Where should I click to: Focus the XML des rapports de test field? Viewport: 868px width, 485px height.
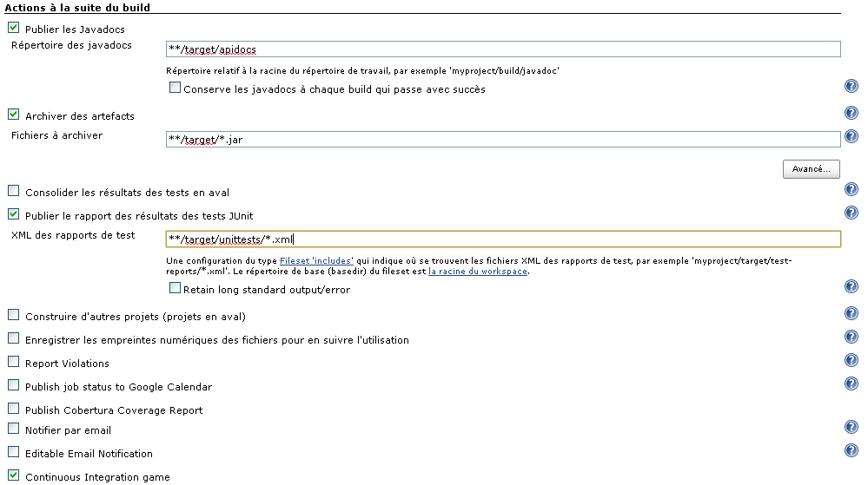(x=503, y=239)
